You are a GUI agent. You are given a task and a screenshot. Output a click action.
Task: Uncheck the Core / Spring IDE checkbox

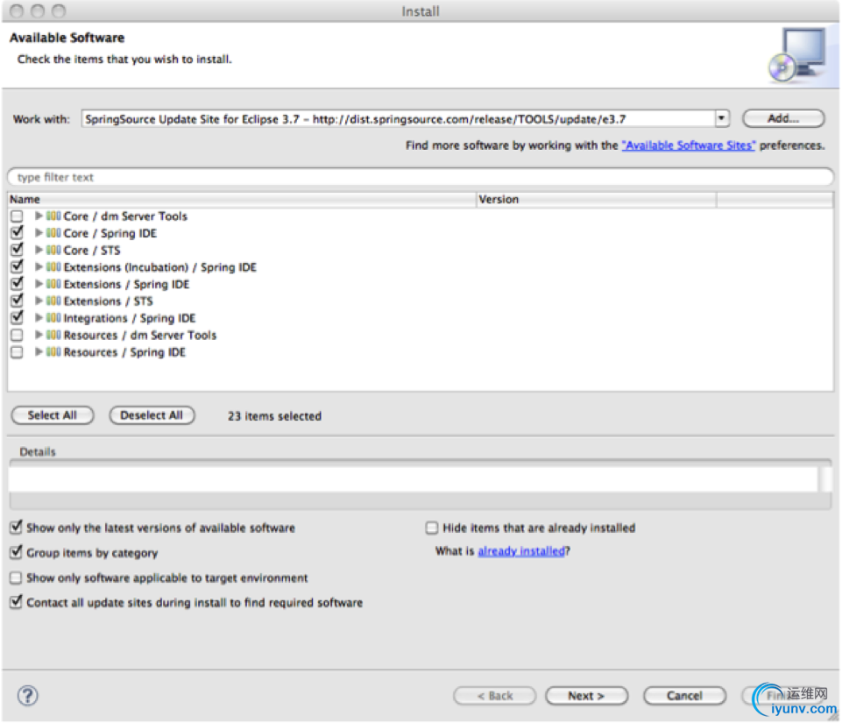tap(18, 232)
